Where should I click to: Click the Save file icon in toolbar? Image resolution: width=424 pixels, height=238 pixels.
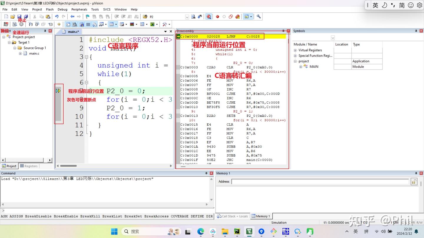click(19, 17)
